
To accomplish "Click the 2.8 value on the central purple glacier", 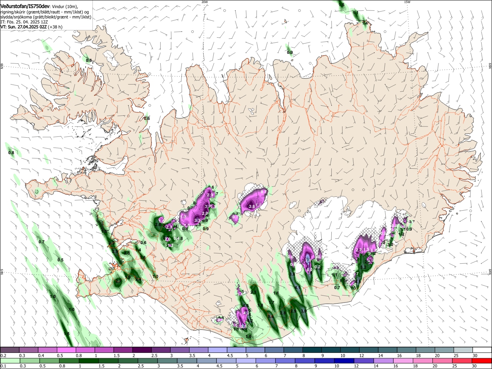I will click(252, 207).
